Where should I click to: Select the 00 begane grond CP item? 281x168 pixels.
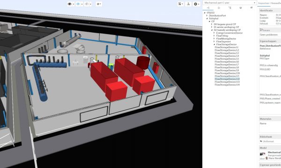pos(225,24)
